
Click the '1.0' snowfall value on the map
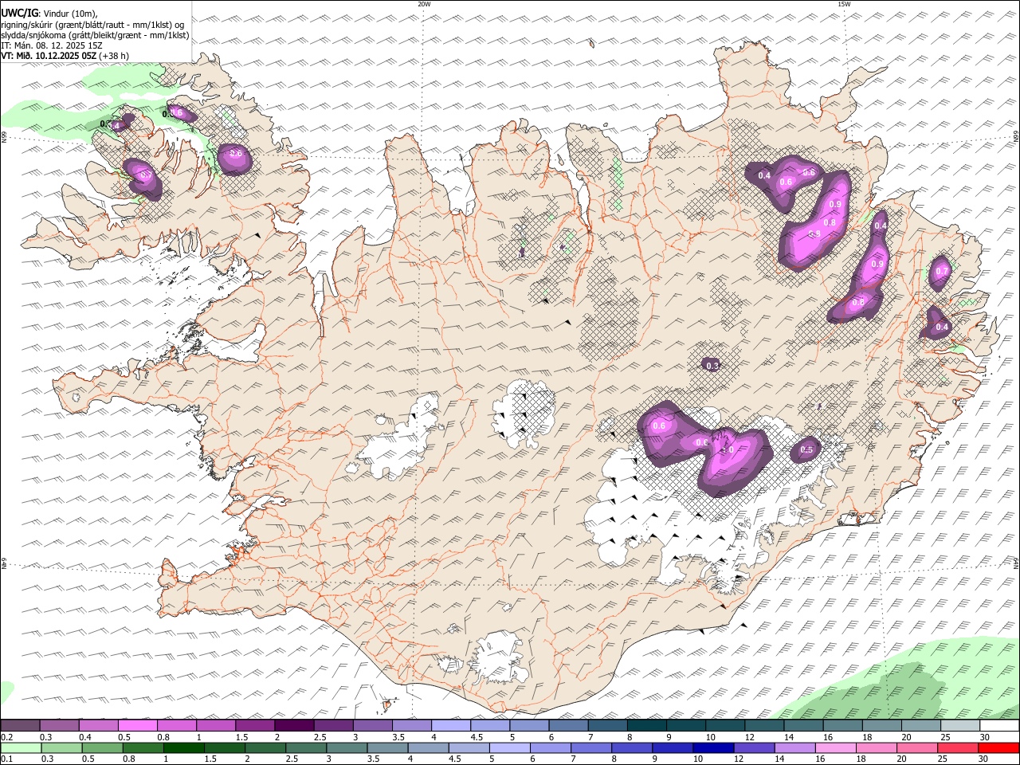[727, 449]
